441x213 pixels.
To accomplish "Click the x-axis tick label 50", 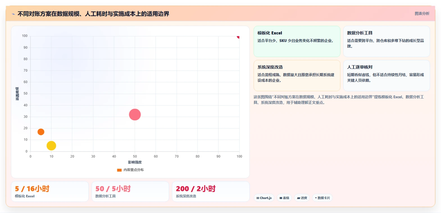I will (x=135, y=156).
